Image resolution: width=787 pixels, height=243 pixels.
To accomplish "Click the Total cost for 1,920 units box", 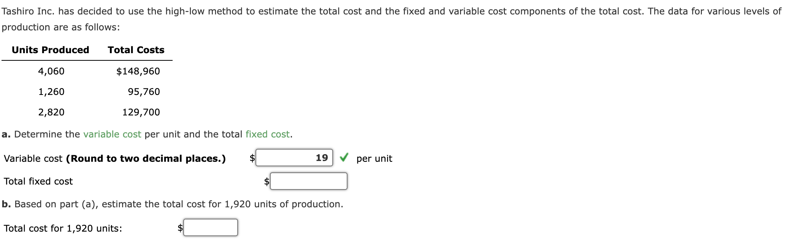I will [x=210, y=227].
